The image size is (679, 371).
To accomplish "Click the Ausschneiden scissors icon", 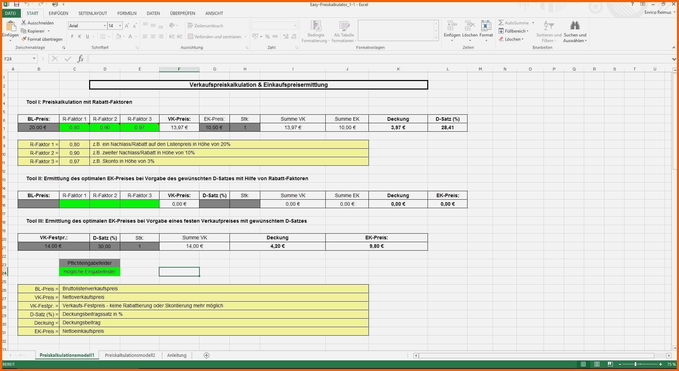I will [24, 23].
